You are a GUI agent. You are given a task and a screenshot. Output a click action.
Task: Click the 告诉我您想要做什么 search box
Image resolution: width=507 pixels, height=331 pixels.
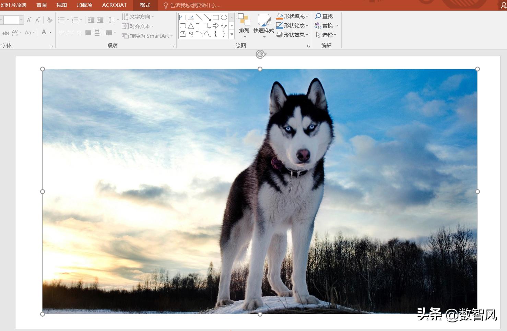195,5
